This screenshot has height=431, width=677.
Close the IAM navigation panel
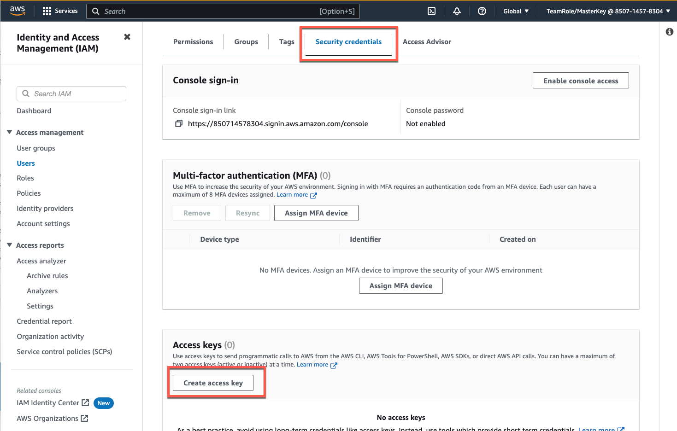coord(127,37)
